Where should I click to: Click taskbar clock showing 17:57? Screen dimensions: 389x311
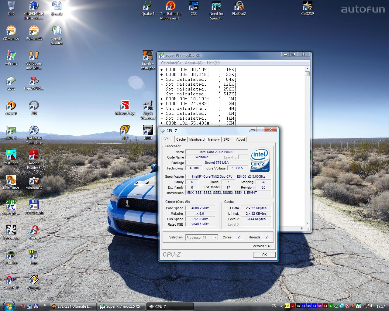click(381, 306)
